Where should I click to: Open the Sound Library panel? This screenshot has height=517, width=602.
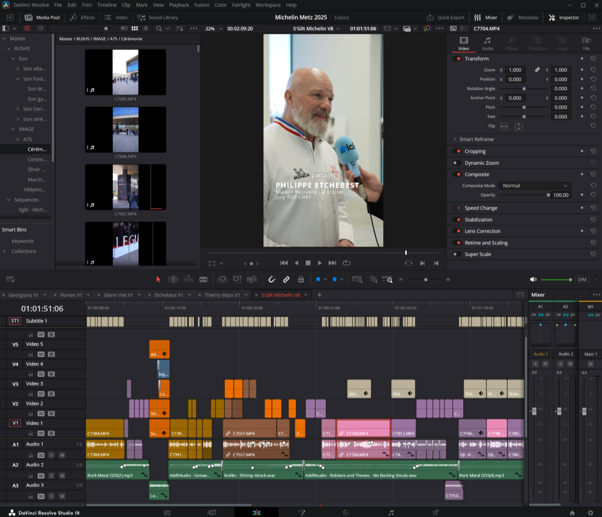tap(158, 18)
